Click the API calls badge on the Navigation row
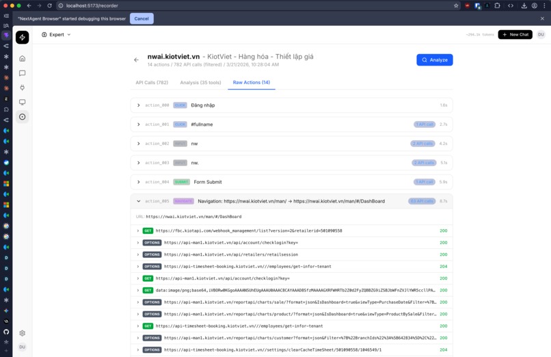The height and width of the screenshot is (357, 551). (422, 201)
